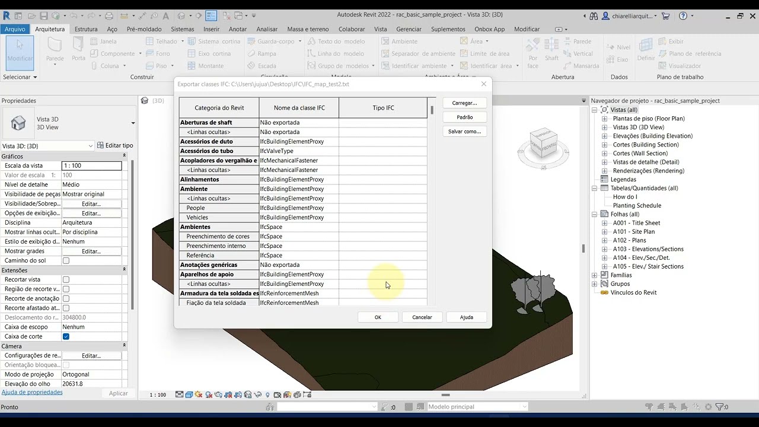This screenshot has width=759, height=427.
Task: Switch to the Suplementos ribbon tab
Action: (x=448, y=29)
